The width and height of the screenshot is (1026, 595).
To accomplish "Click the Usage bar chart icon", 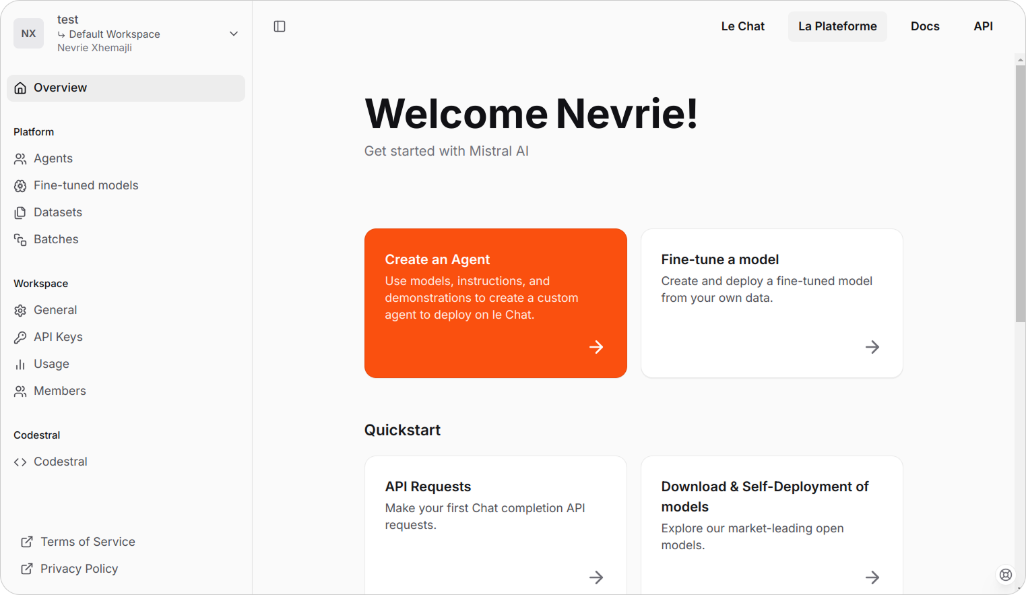I will tap(20, 365).
